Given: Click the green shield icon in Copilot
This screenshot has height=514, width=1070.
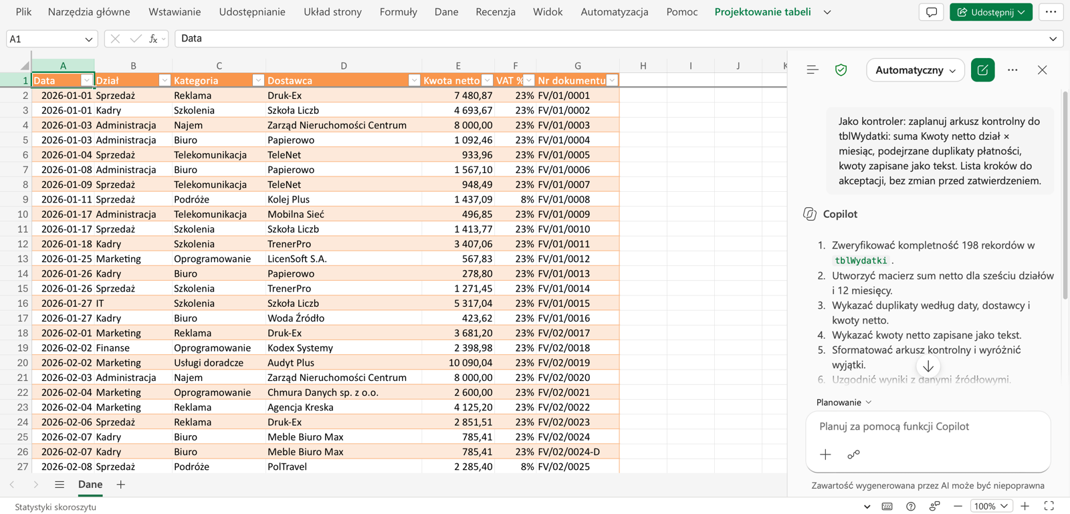Looking at the screenshot, I should coord(841,70).
